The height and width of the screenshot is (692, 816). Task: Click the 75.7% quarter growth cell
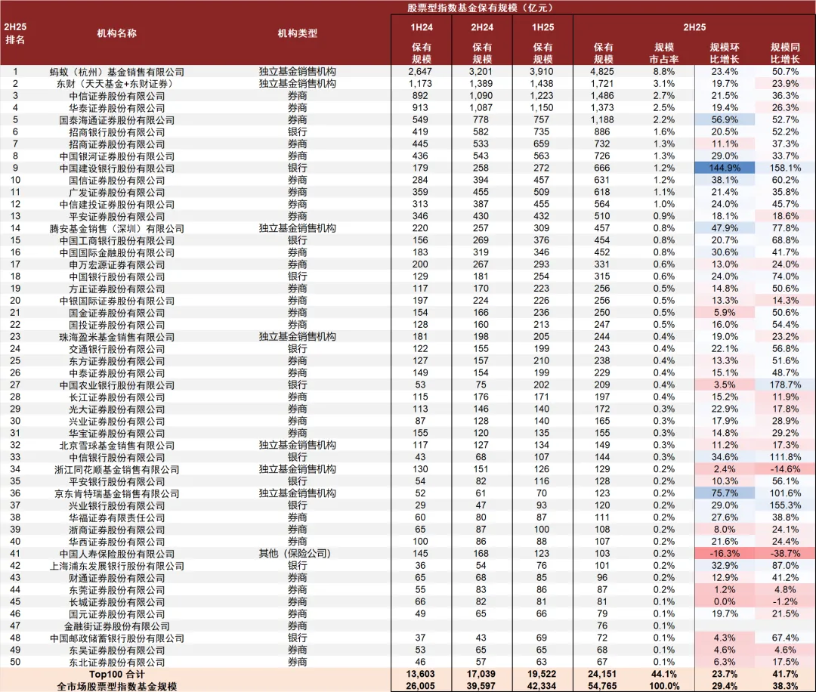(725, 493)
